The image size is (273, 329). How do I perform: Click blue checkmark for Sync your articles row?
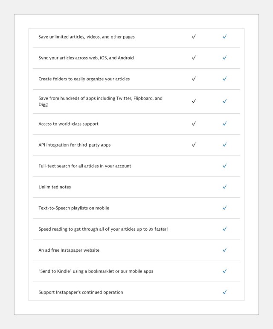[x=224, y=58]
